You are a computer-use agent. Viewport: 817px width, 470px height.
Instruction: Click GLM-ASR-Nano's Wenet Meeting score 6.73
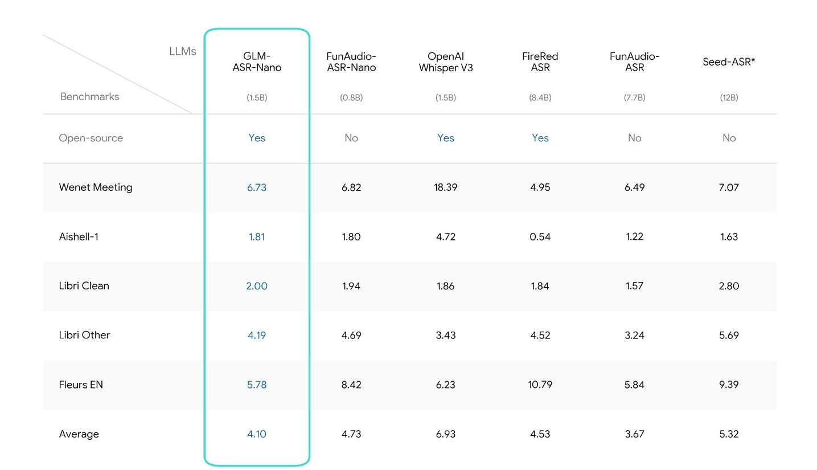pyautogui.click(x=257, y=187)
